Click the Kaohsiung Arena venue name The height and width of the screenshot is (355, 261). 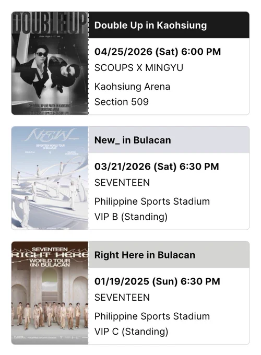(x=132, y=87)
